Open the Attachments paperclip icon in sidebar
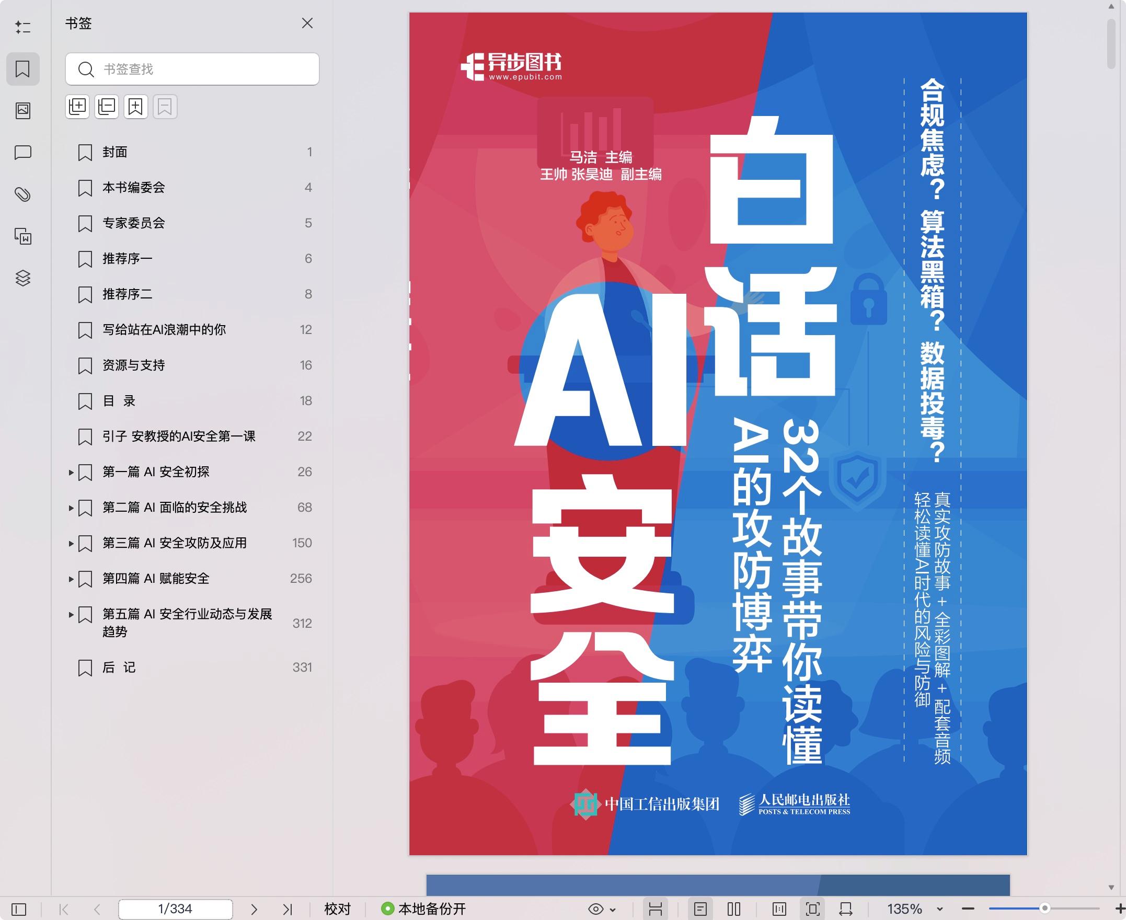This screenshot has height=920, width=1126. coord(23,194)
